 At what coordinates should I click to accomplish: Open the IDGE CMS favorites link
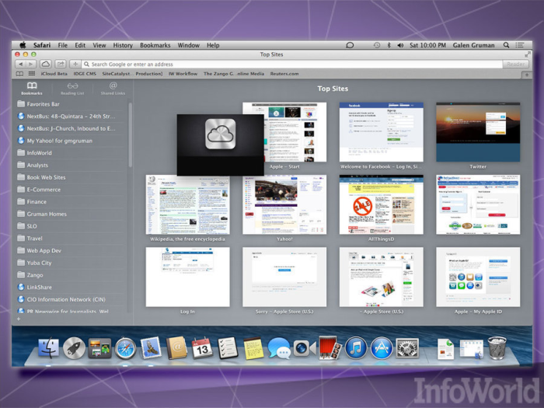85,74
